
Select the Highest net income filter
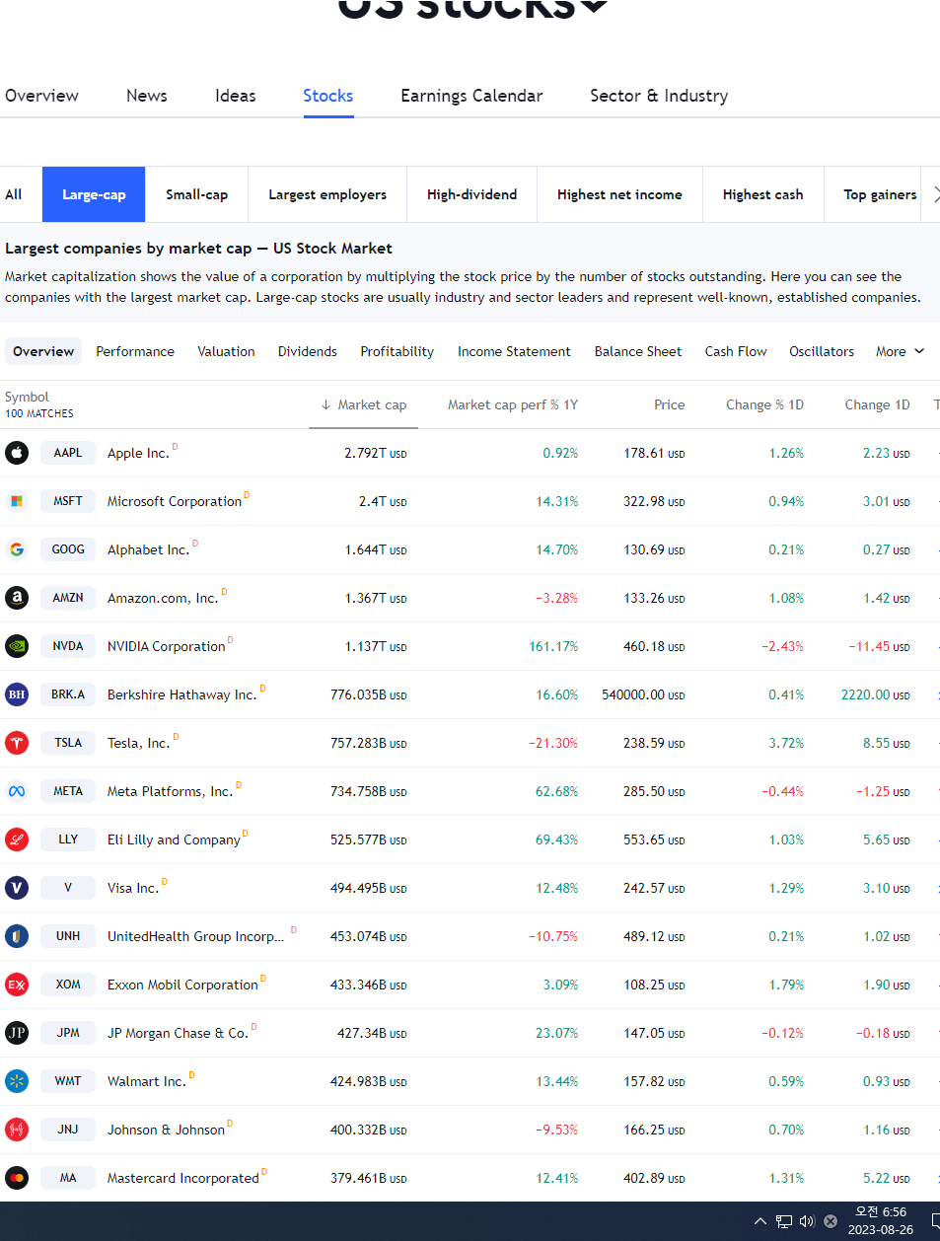coord(619,194)
